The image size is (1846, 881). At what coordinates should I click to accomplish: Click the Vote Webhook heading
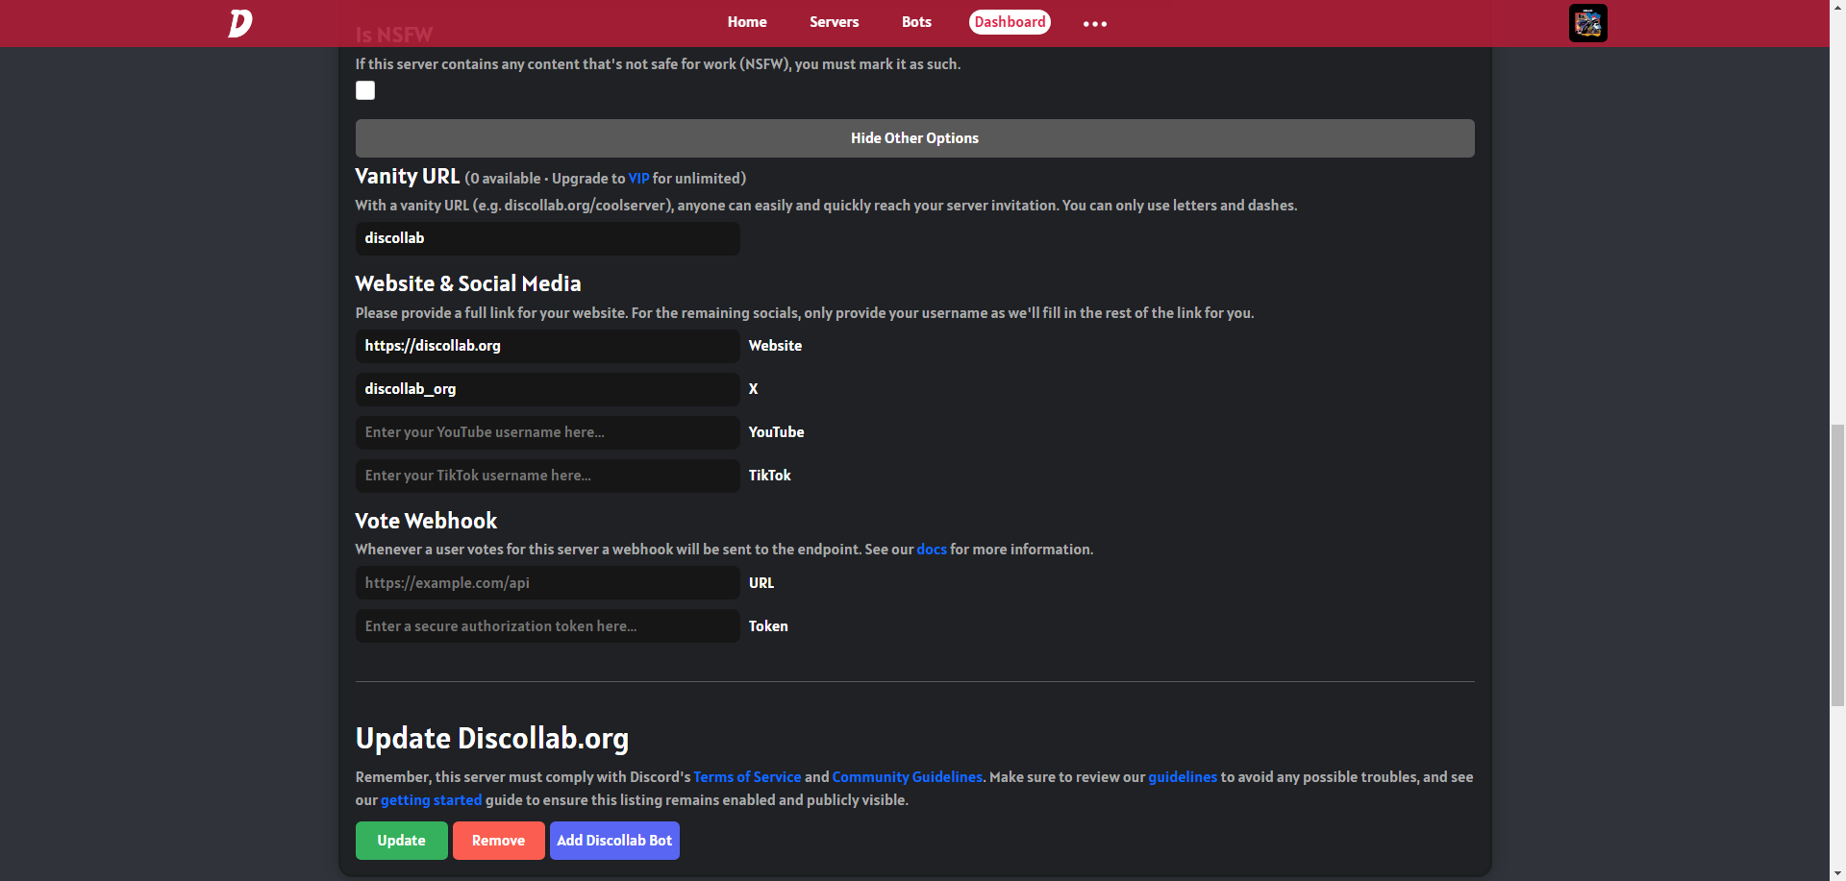point(426,522)
